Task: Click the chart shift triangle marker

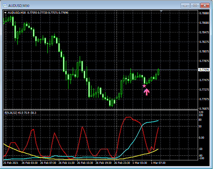Action: 161,11
